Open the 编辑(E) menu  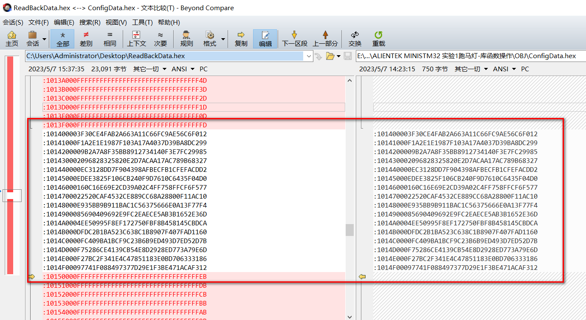click(64, 22)
